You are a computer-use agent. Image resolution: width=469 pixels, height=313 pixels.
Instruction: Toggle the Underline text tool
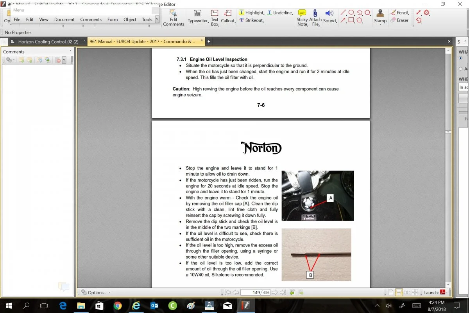coord(279,13)
